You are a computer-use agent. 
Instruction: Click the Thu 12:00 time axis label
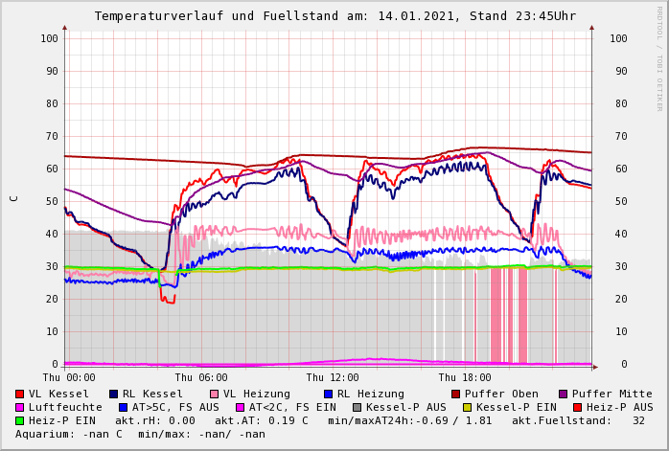333,378
